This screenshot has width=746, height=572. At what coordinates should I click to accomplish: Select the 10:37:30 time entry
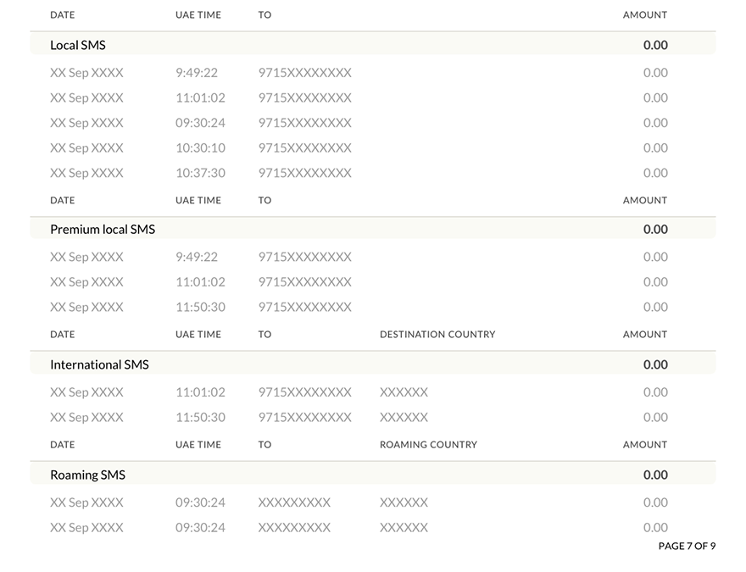[200, 173]
